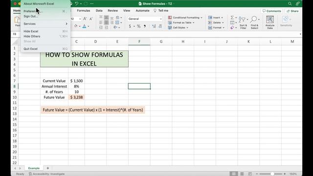Click the Share button
This screenshot has width=313, height=176.
click(x=292, y=11)
